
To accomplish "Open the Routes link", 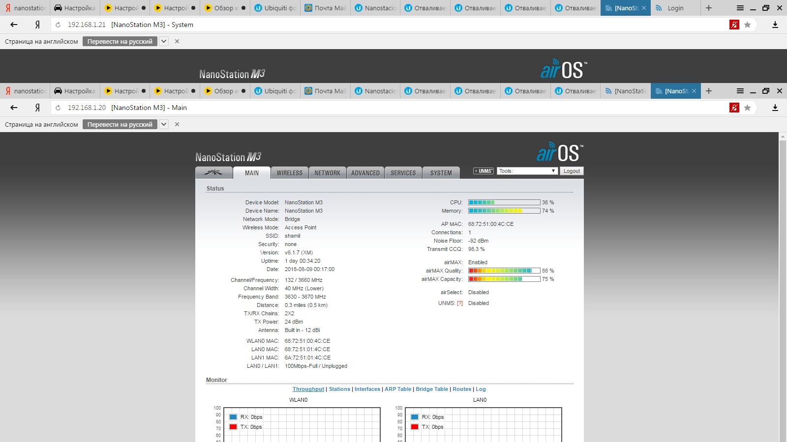I will (462, 389).
